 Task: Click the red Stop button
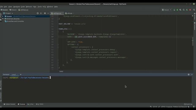point(190,10)
